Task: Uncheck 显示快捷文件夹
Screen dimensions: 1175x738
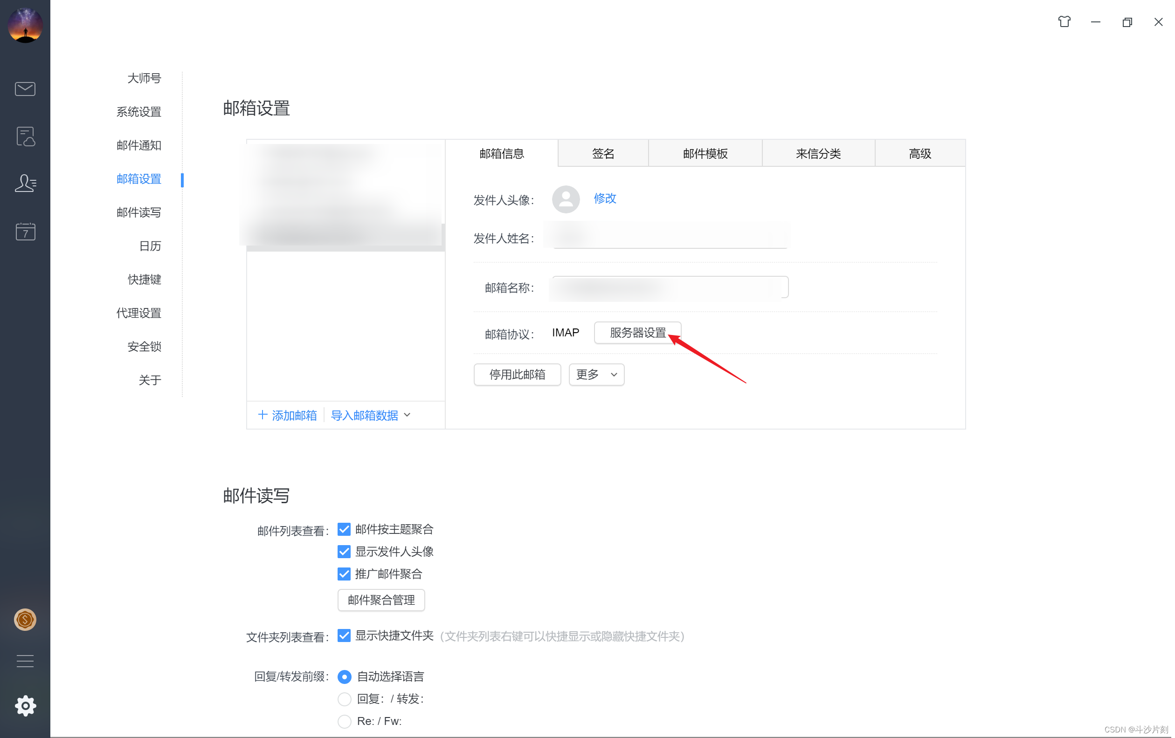Action: pyautogui.click(x=344, y=635)
